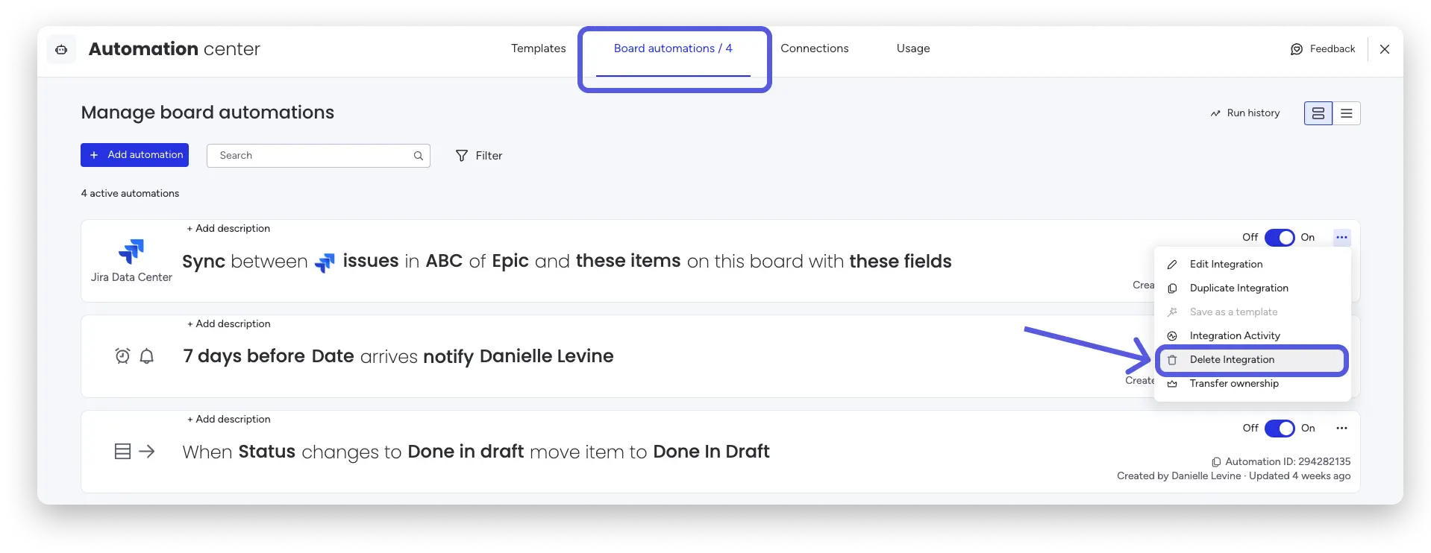Toggle off the Status changes automation
The image size is (1431, 553).
[x=1280, y=429]
